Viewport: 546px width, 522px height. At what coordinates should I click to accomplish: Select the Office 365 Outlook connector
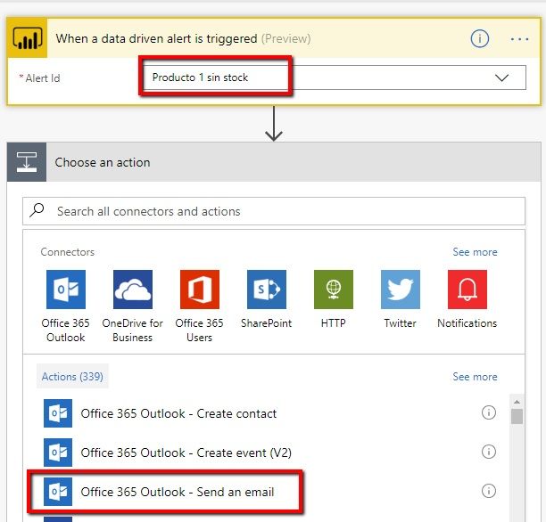[65, 306]
